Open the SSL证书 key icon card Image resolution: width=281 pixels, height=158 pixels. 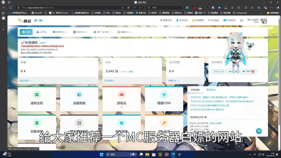tap(164, 123)
